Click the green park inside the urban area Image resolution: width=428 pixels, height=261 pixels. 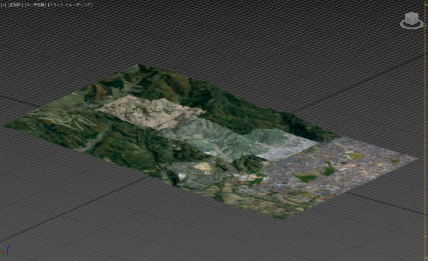point(306,178)
